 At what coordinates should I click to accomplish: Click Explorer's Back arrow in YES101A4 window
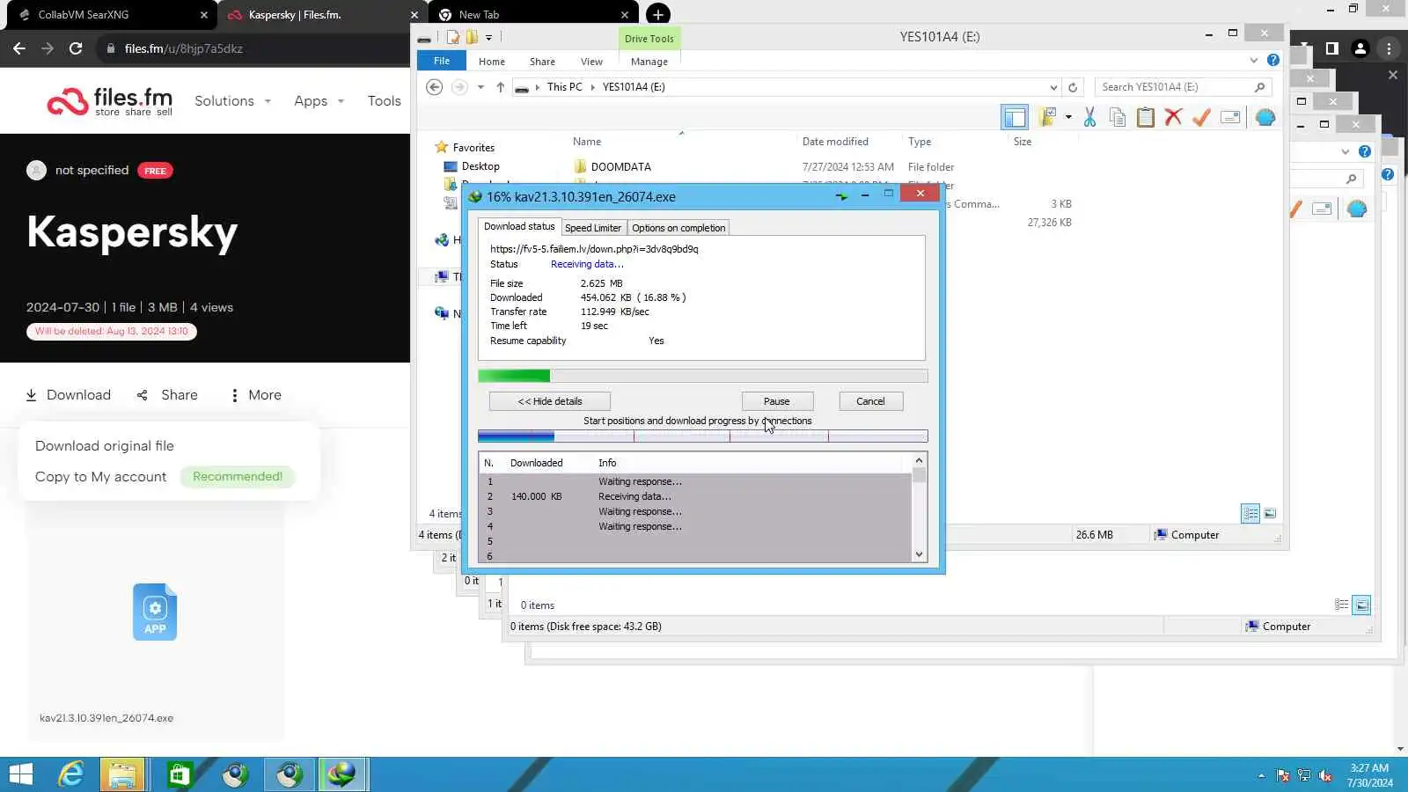pyautogui.click(x=434, y=87)
